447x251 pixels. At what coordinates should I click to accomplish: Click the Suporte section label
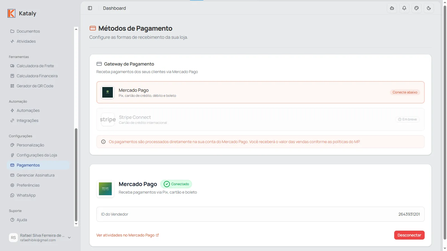pos(15,211)
